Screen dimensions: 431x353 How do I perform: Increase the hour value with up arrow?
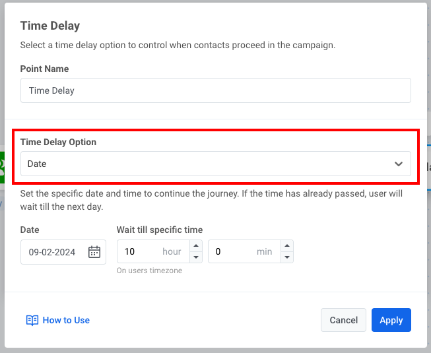195,246
